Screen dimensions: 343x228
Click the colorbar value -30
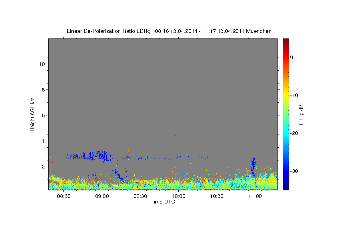[294, 171]
